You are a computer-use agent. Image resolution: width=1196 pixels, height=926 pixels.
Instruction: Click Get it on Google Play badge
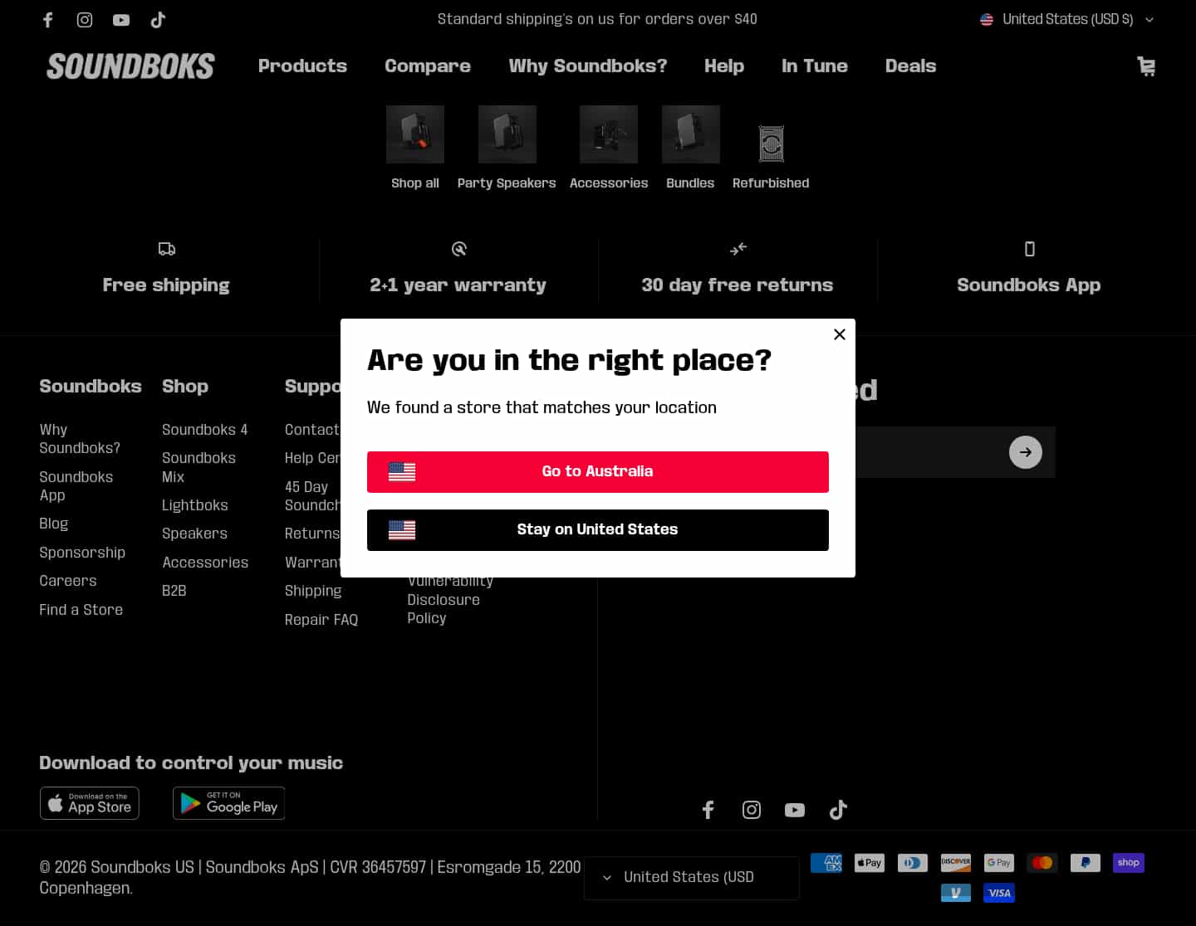(229, 803)
